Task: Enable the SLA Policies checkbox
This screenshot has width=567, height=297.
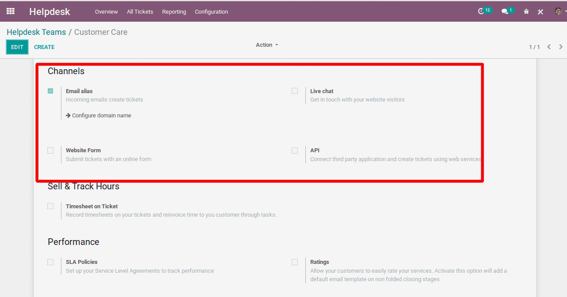Action: pos(50,262)
